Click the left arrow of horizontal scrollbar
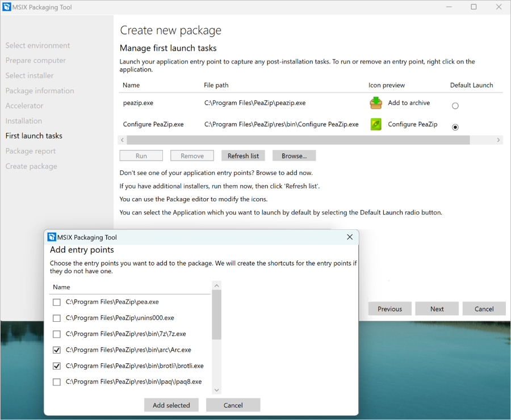511x420 pixels. pos(122,140)
